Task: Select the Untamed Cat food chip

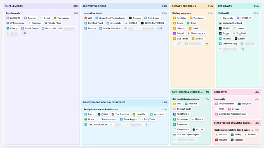Action: [230, 23]
